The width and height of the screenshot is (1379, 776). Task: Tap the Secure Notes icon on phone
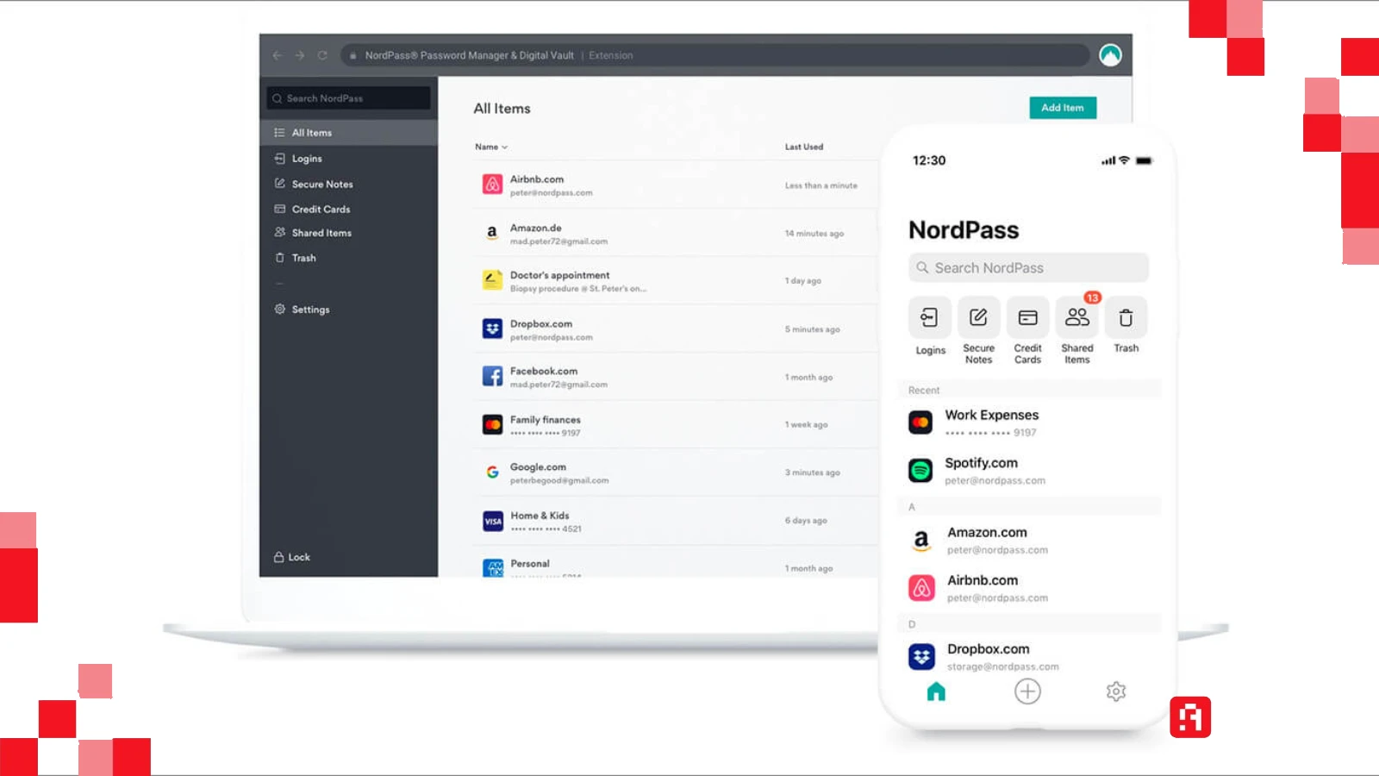(978, 318)
